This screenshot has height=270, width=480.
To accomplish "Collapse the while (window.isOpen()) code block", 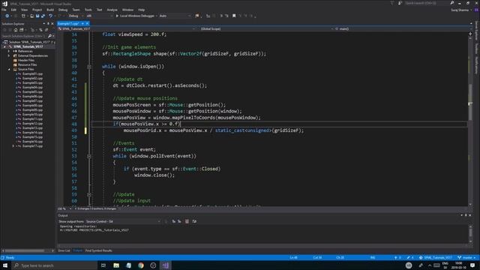I will point(89,67).
